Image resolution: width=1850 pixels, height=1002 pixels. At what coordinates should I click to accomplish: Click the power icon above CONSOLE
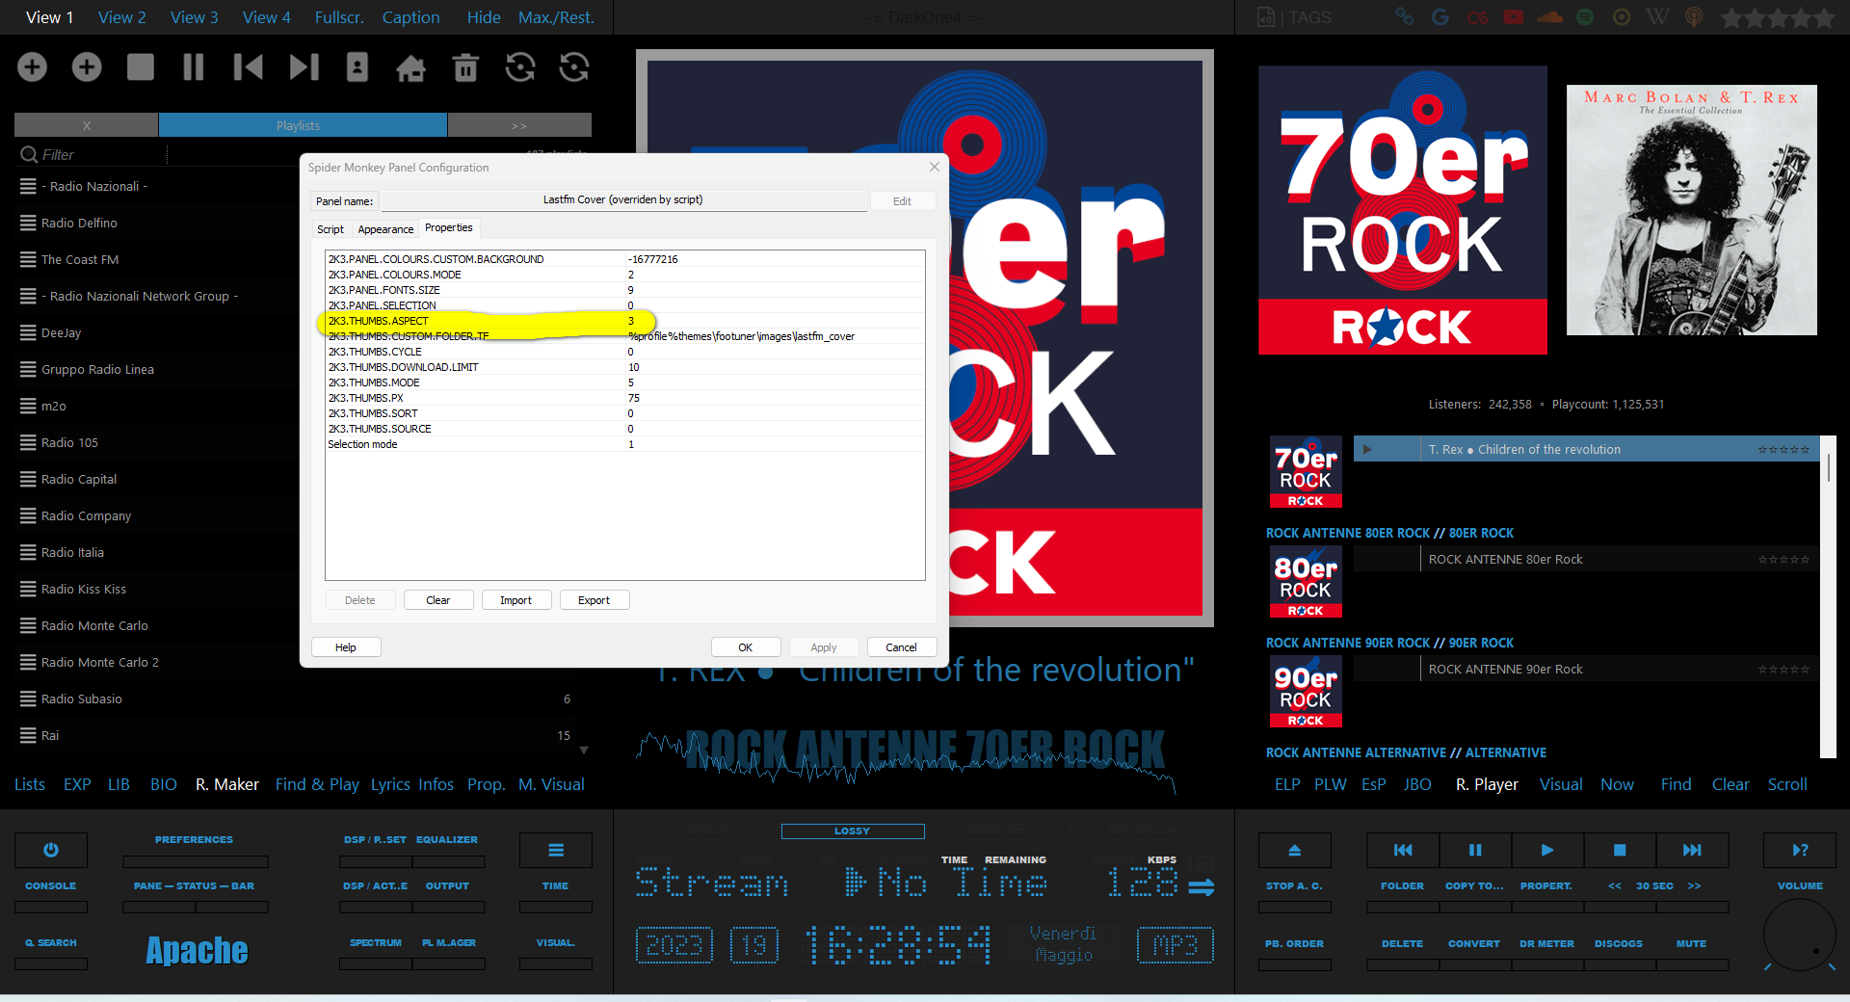coord(51,850)
